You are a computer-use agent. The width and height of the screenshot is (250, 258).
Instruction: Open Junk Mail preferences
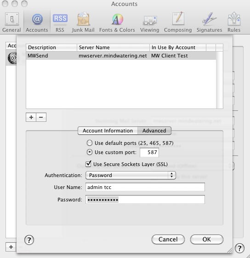coord(83,22)
